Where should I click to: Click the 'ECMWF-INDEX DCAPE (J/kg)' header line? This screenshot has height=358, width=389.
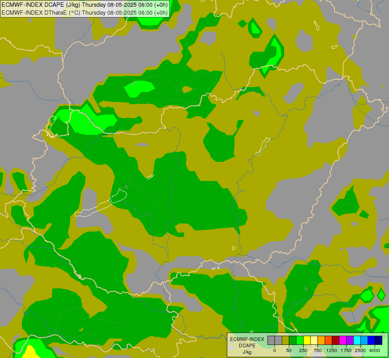[x=85, y=5]
